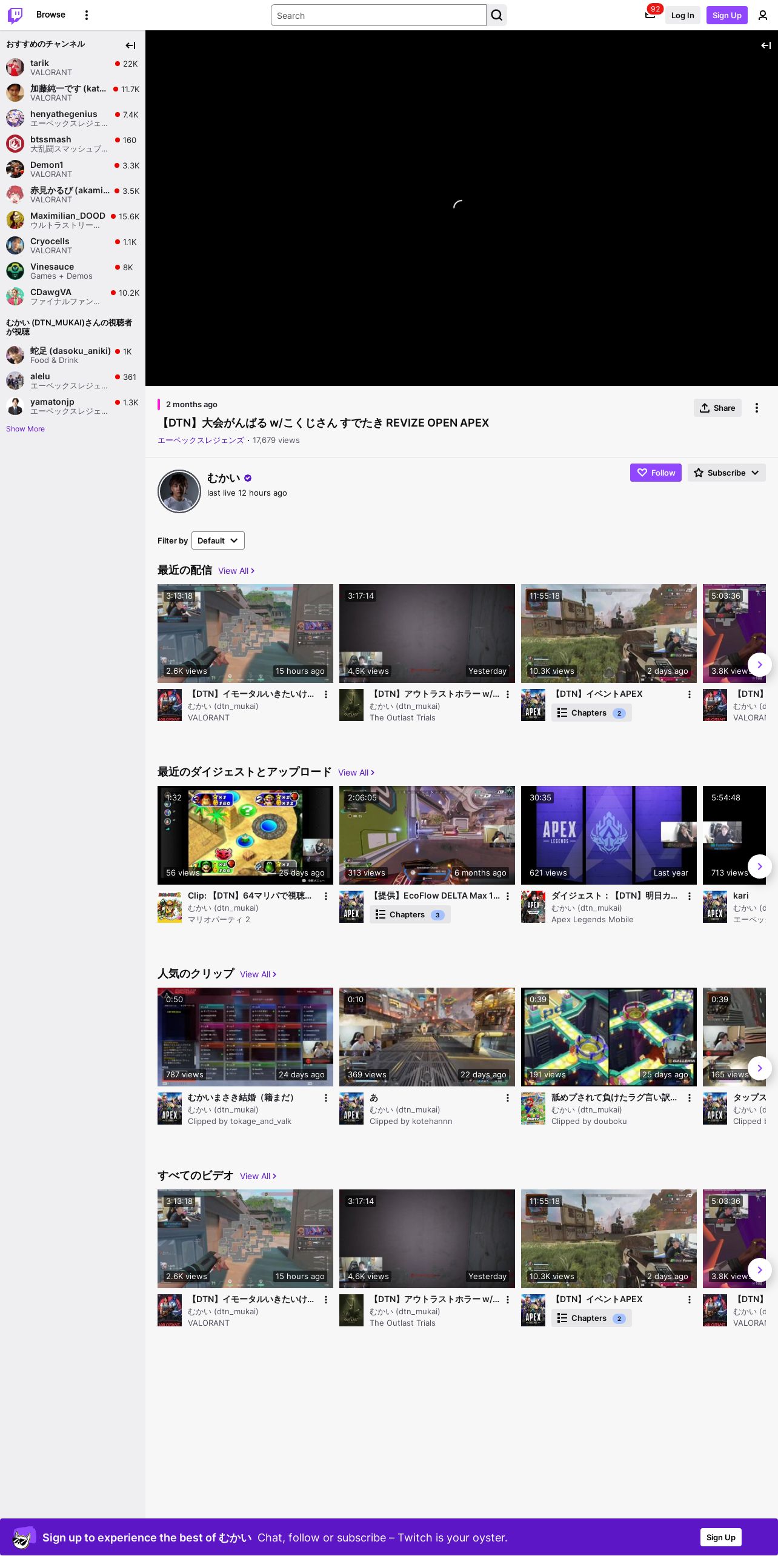The height and width of the screenshot is (1556, 778).
Task: Click the Log In button
Action: pos(682,15)
